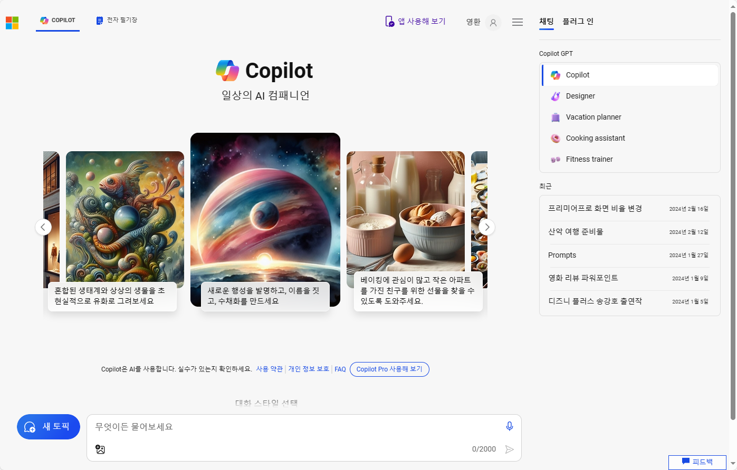Open the user account avatar icon
Image resolution: width=737 pixels, height=470 pixels.
493,23
